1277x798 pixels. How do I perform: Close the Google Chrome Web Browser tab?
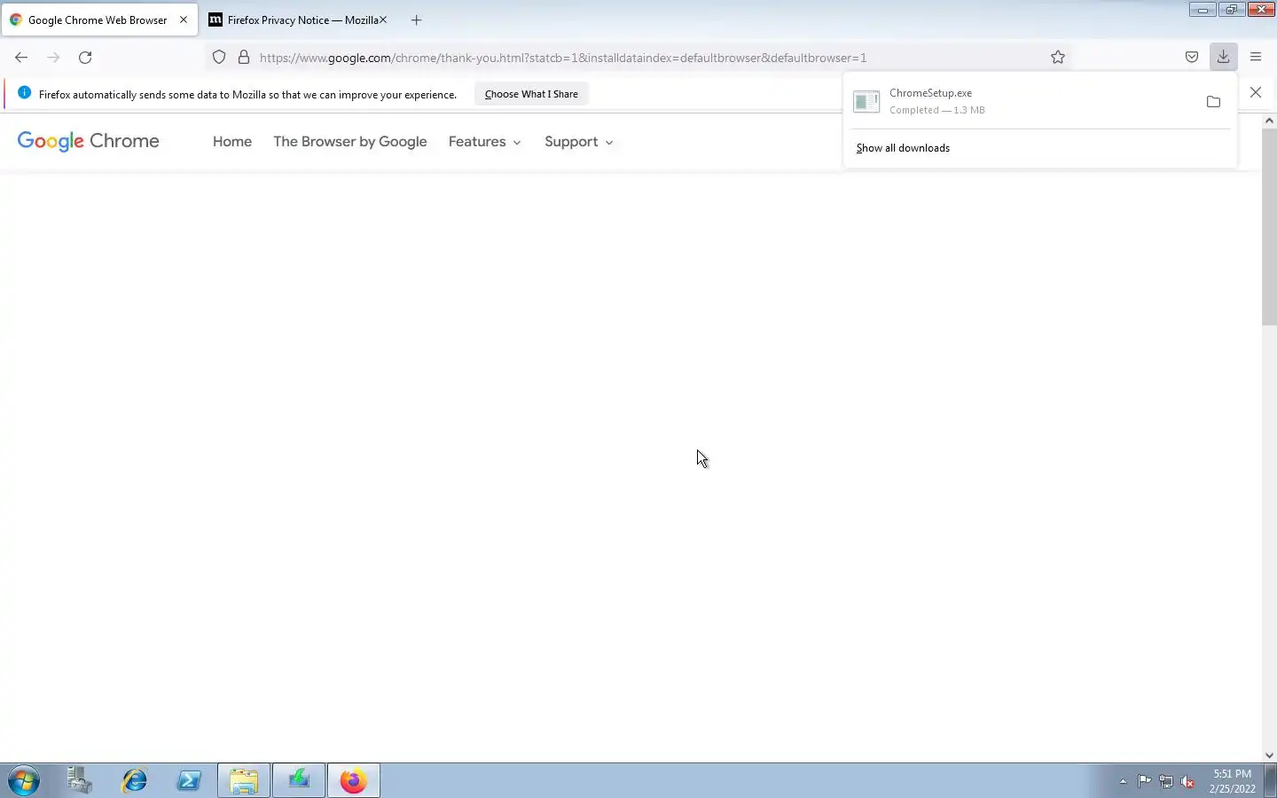[x=184, y=20]
